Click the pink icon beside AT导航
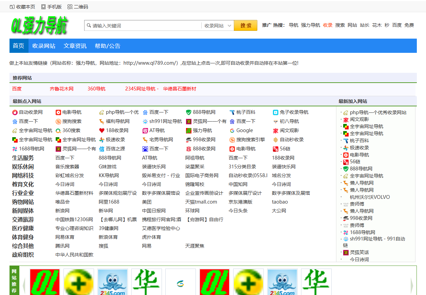The height and width of the screenshot is (295, 426). click(145, 131)
